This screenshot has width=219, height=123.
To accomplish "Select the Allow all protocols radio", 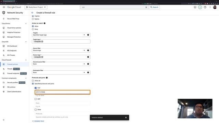I will pyautogui.click(x=33, y=81).
